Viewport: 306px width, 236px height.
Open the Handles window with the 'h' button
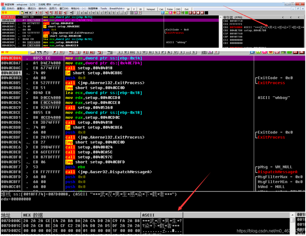pos(98,13)
